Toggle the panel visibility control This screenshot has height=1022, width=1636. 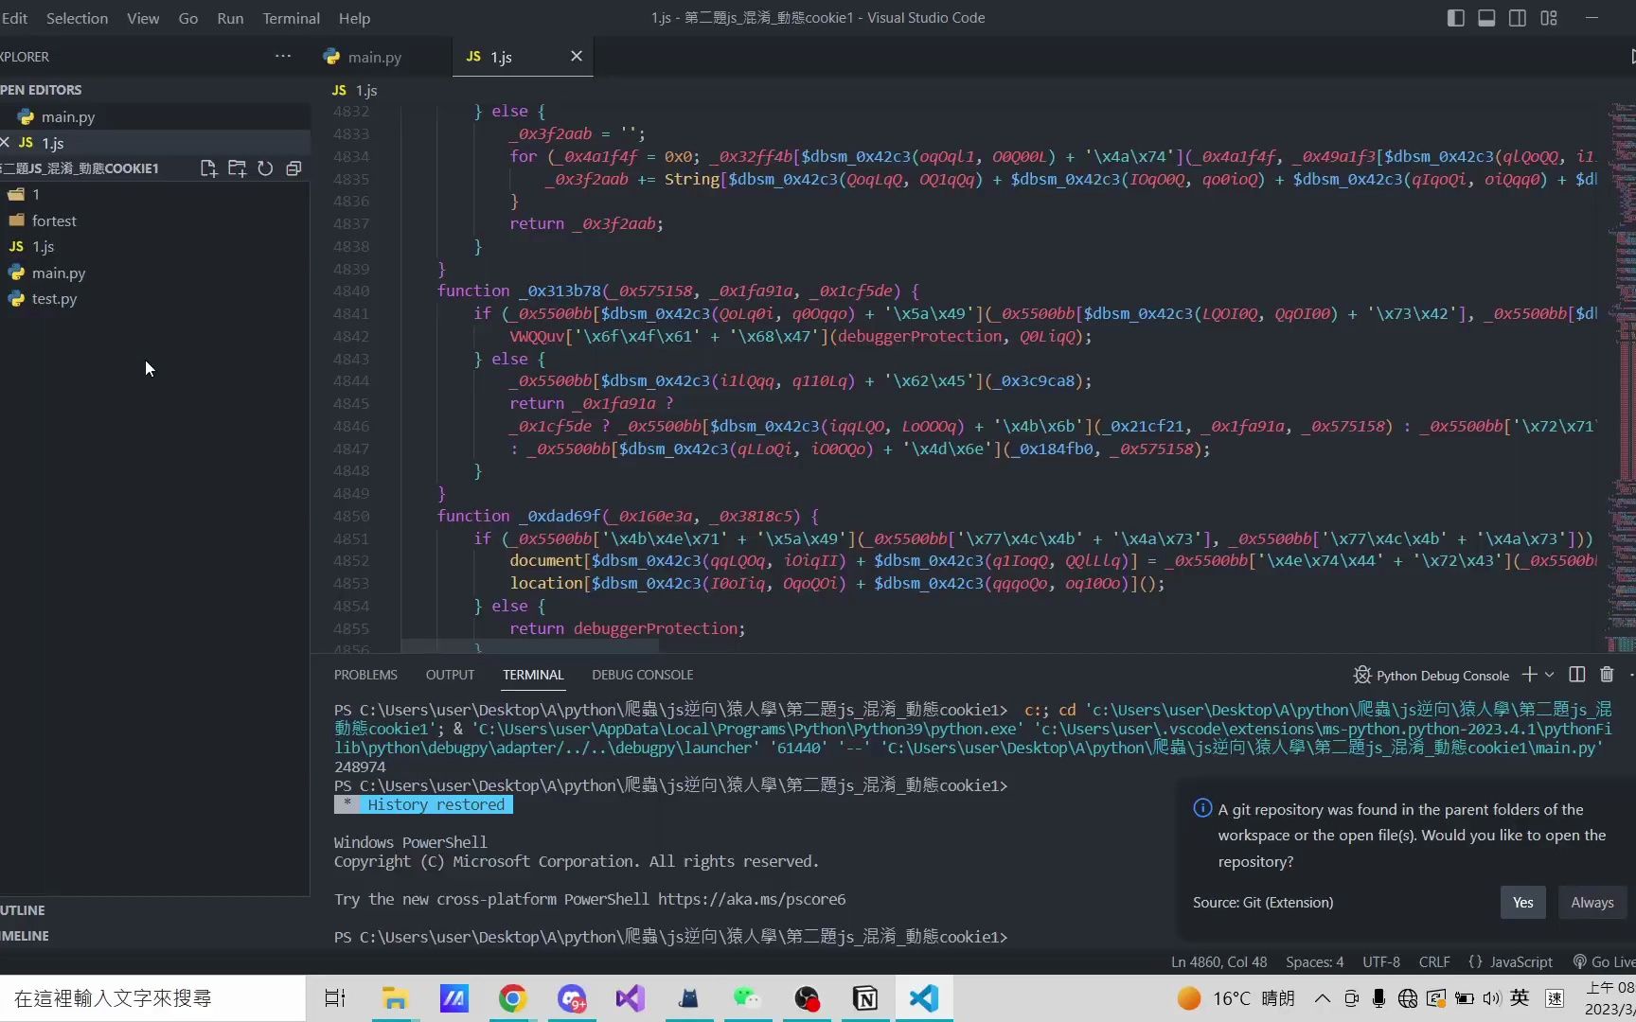1486,18
